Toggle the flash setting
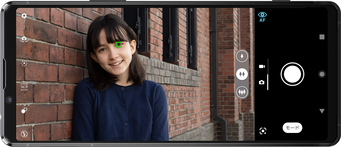This screenshot has width=341, height=147. (24, 134)
